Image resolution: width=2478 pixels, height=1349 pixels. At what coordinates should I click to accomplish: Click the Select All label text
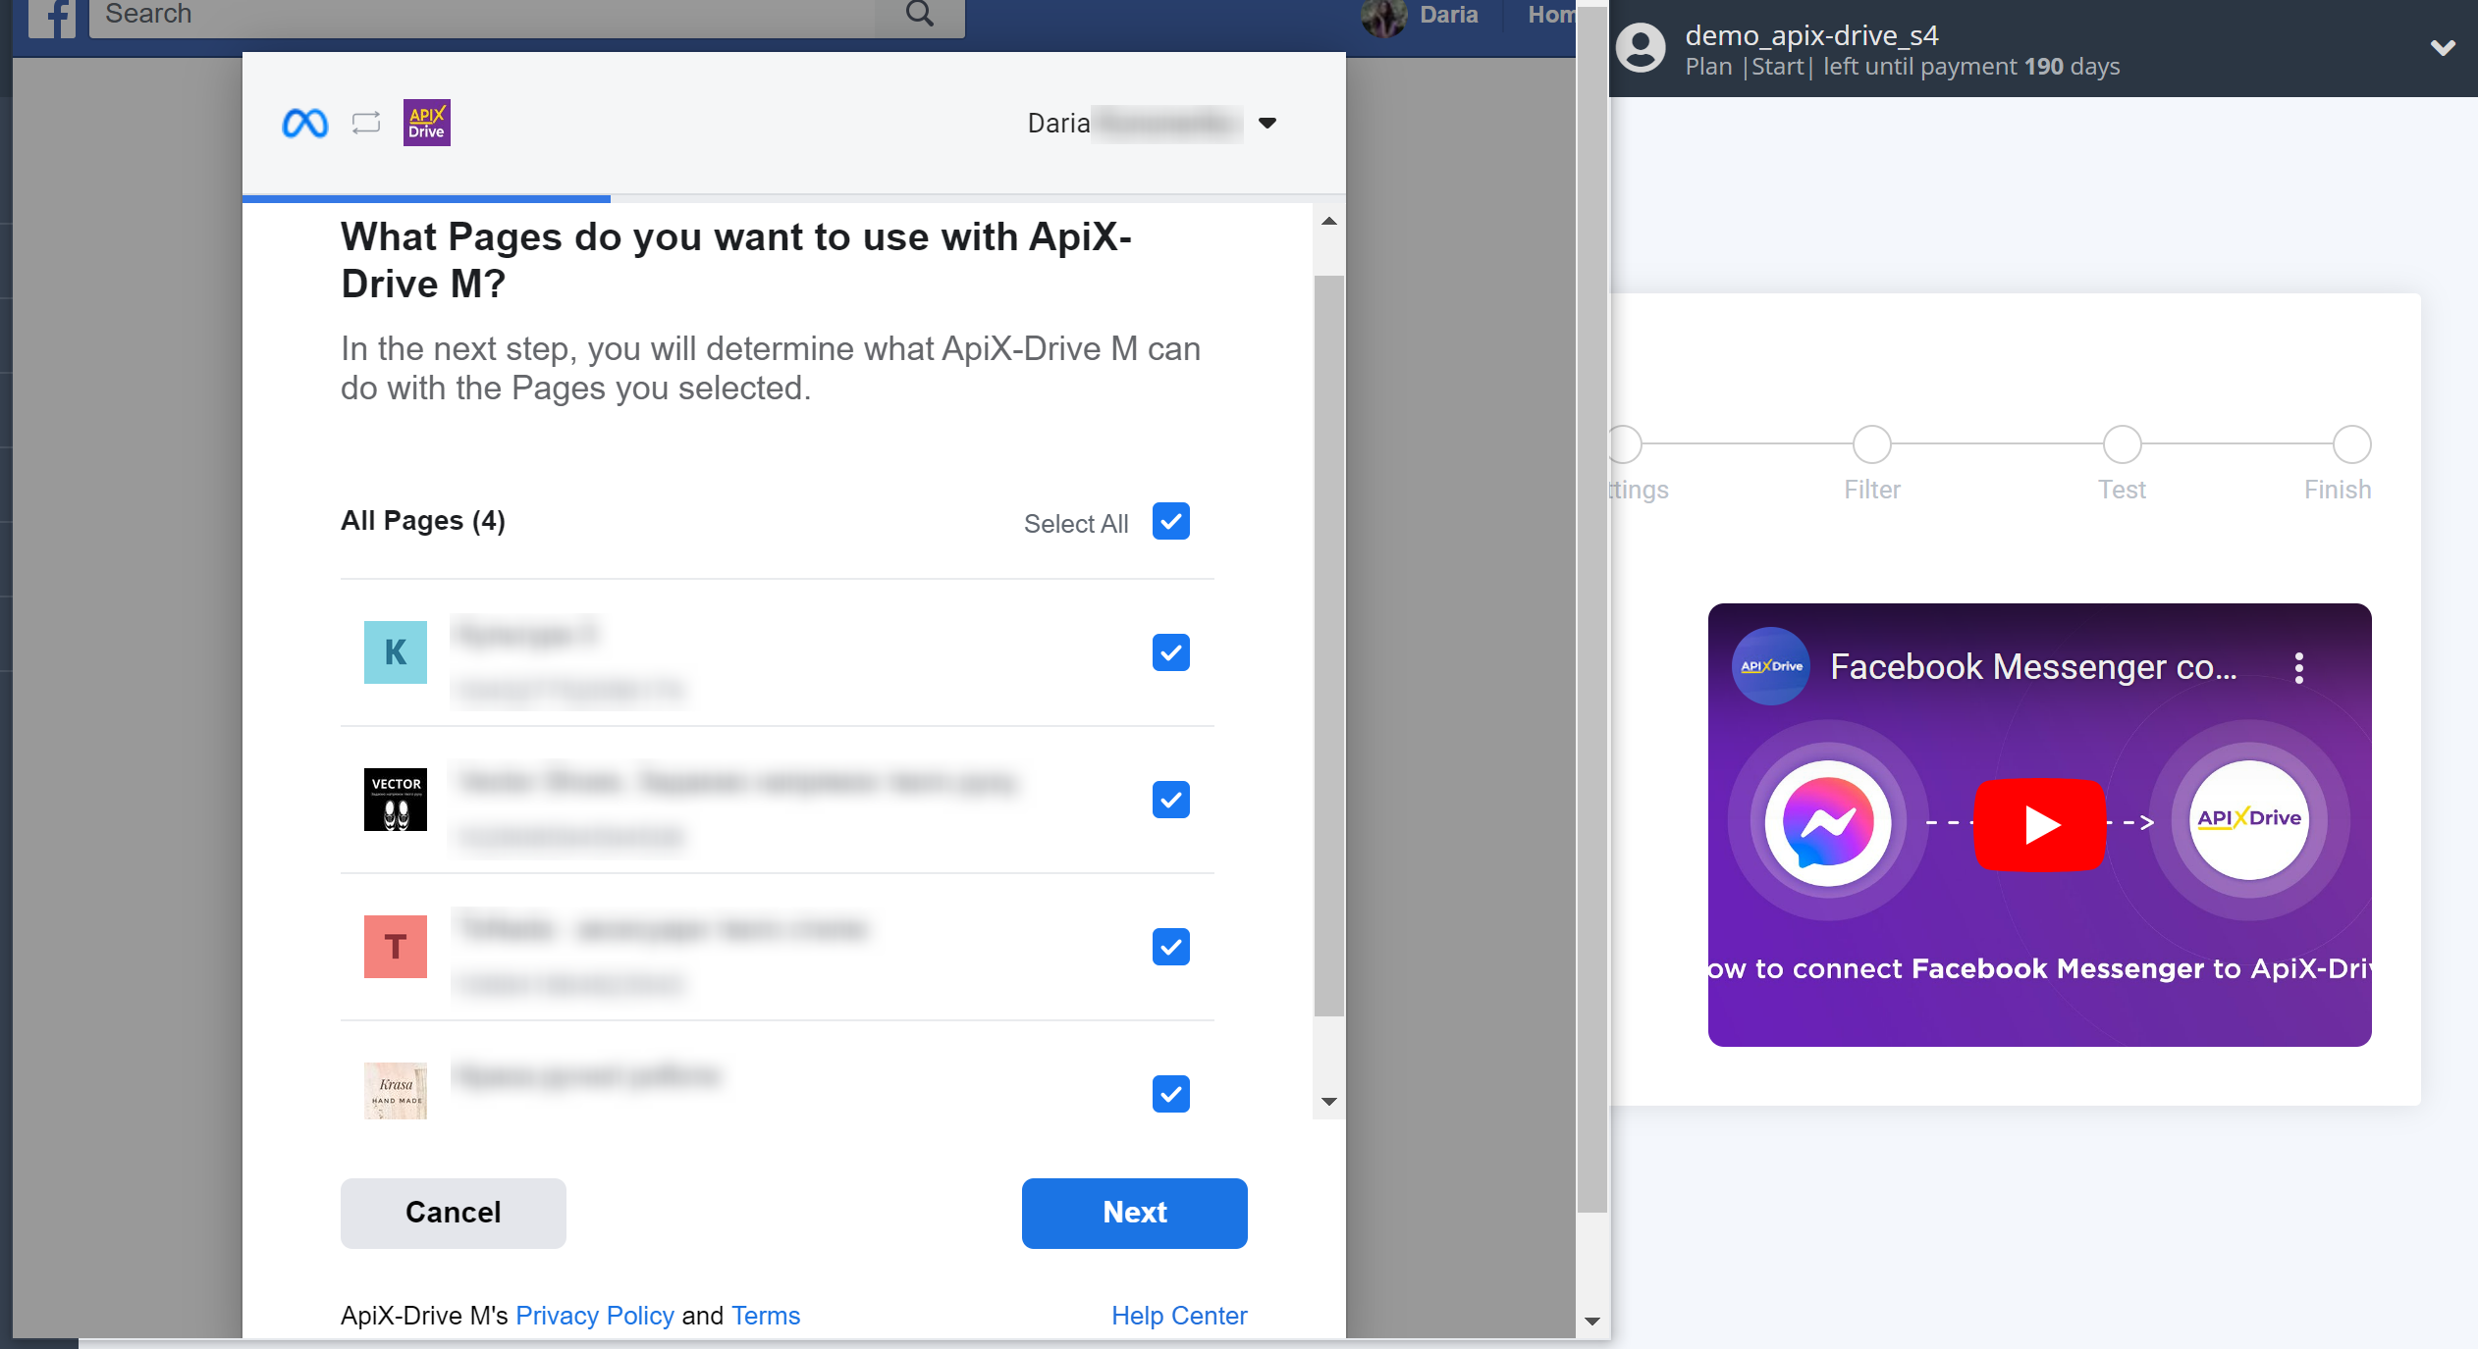click(x=1076, y=524)
